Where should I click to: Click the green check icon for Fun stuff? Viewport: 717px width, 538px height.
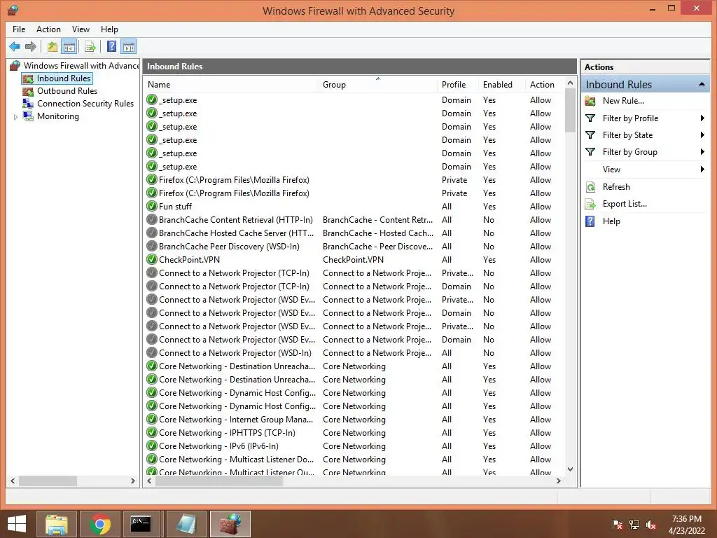pos(152,207)
